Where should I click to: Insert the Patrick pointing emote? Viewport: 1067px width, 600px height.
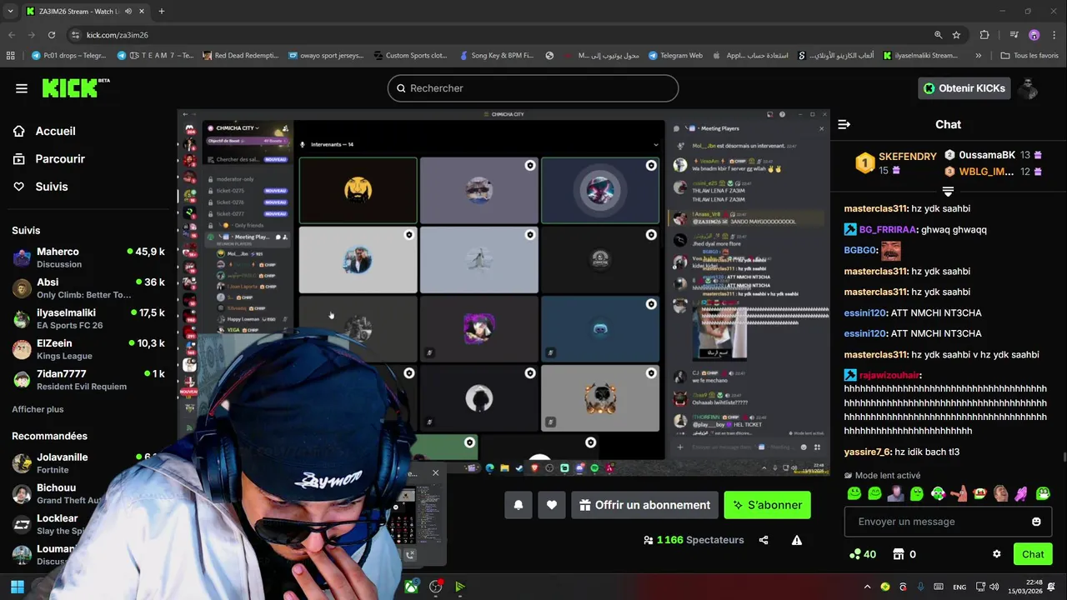(959, 493)
